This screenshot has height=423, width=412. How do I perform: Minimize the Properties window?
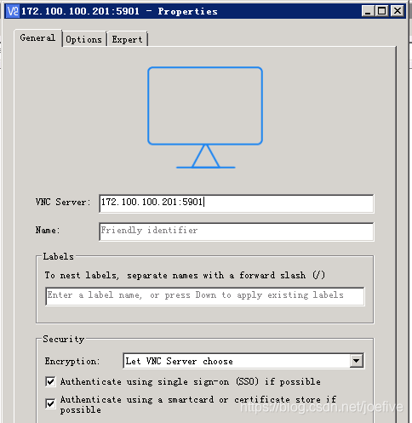pos(368,11)
